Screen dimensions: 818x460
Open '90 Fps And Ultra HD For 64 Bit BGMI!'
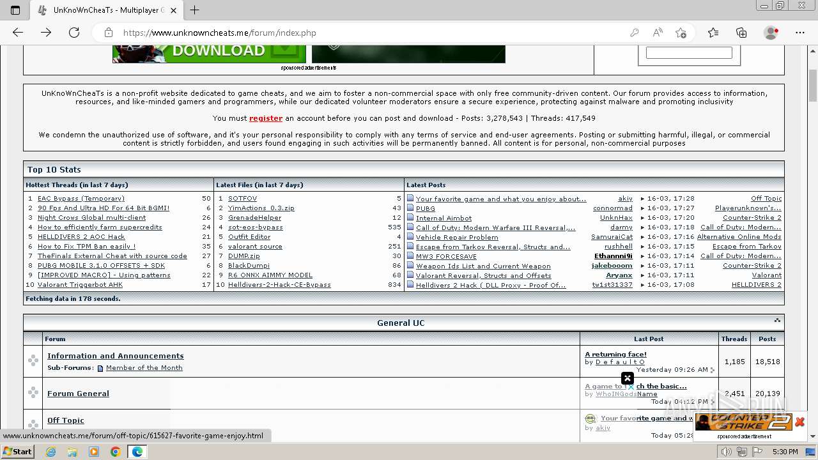pyautogui.click(x=104, y=208)
